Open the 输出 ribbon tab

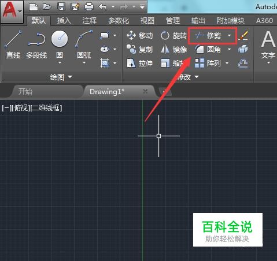click(198, 20)
